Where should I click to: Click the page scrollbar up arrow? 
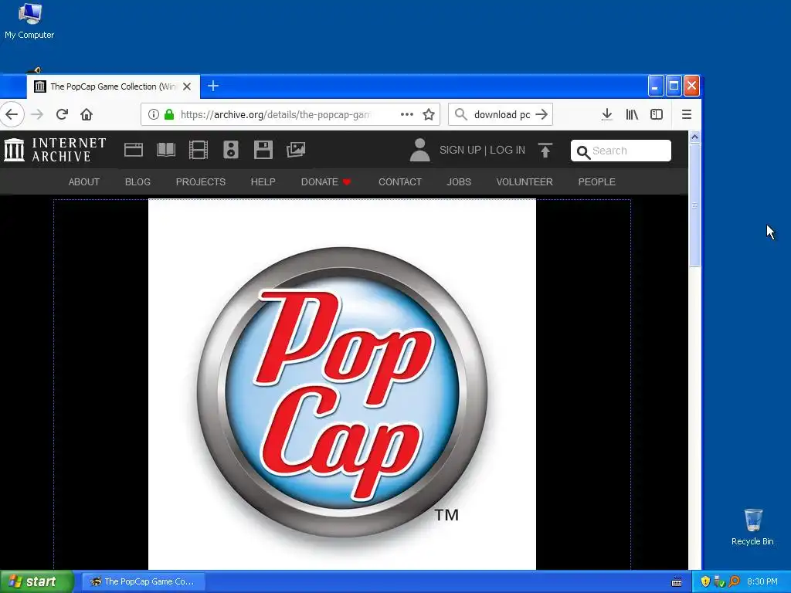[694, 137]
